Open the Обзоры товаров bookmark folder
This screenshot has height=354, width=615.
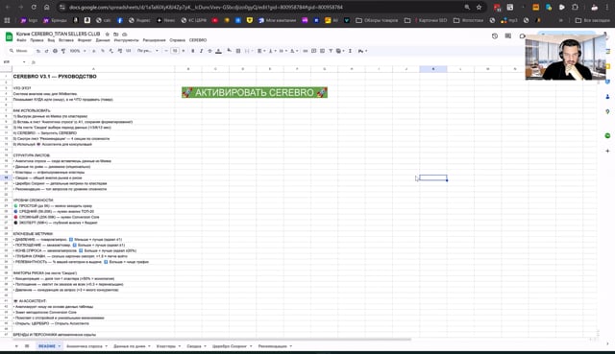[x=377, y=20]
